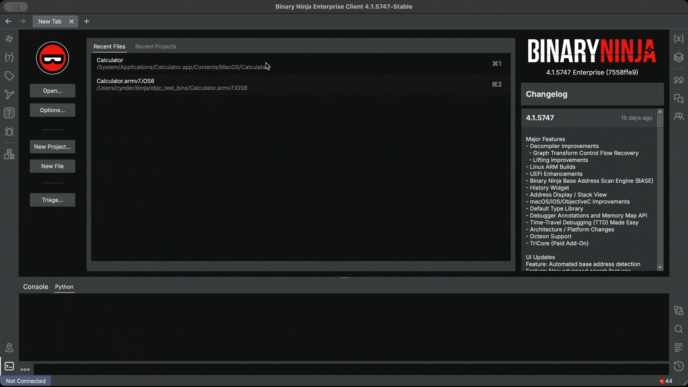Click the Python console input field
This screenshot has height=387, width=688.
[351, 369]
